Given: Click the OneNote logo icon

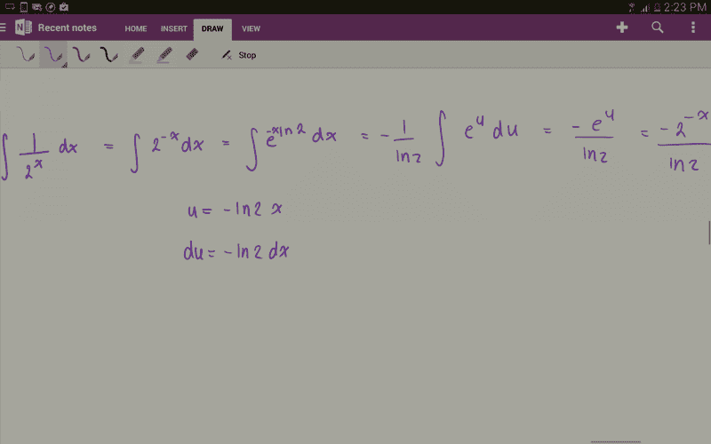Looking at the screenshot, I should coord(23,28).
